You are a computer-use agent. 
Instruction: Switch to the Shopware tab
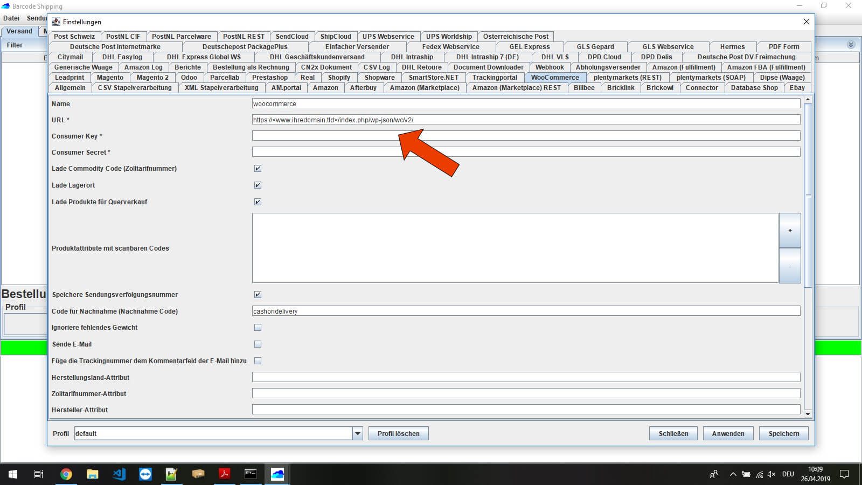tap(379, 78)
